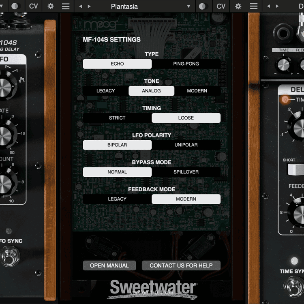Choose STRICT timing

[117, 118]
